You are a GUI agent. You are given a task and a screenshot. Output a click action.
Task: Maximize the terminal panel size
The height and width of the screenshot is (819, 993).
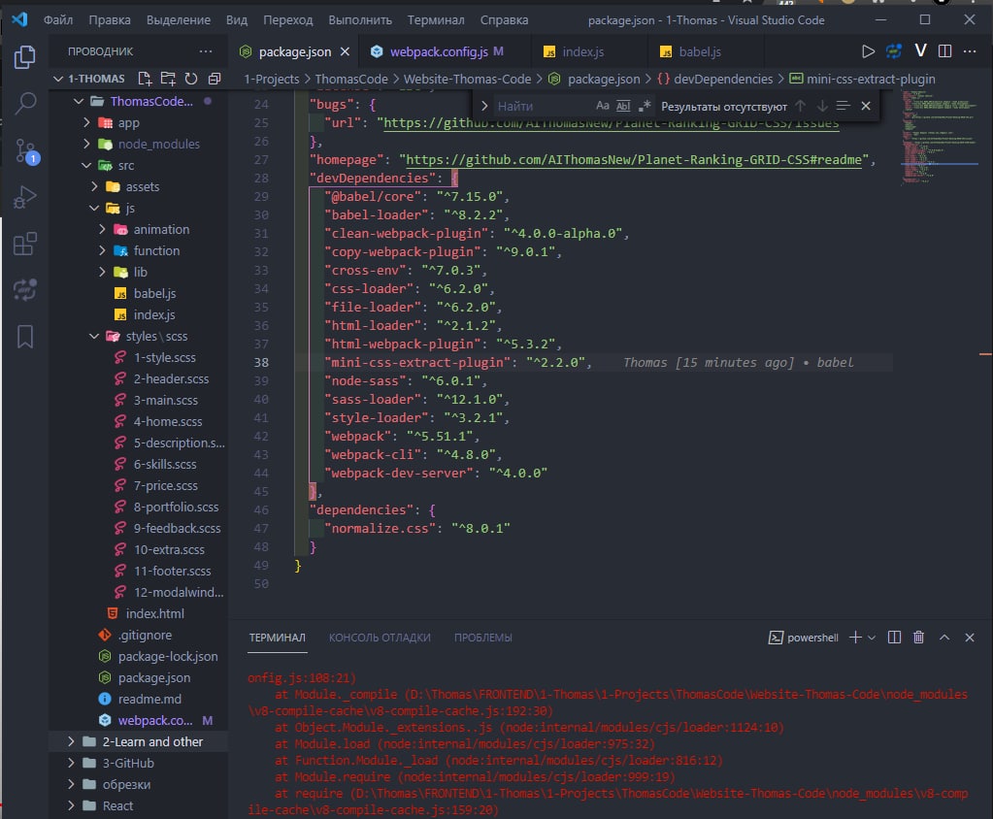(944, 638)
